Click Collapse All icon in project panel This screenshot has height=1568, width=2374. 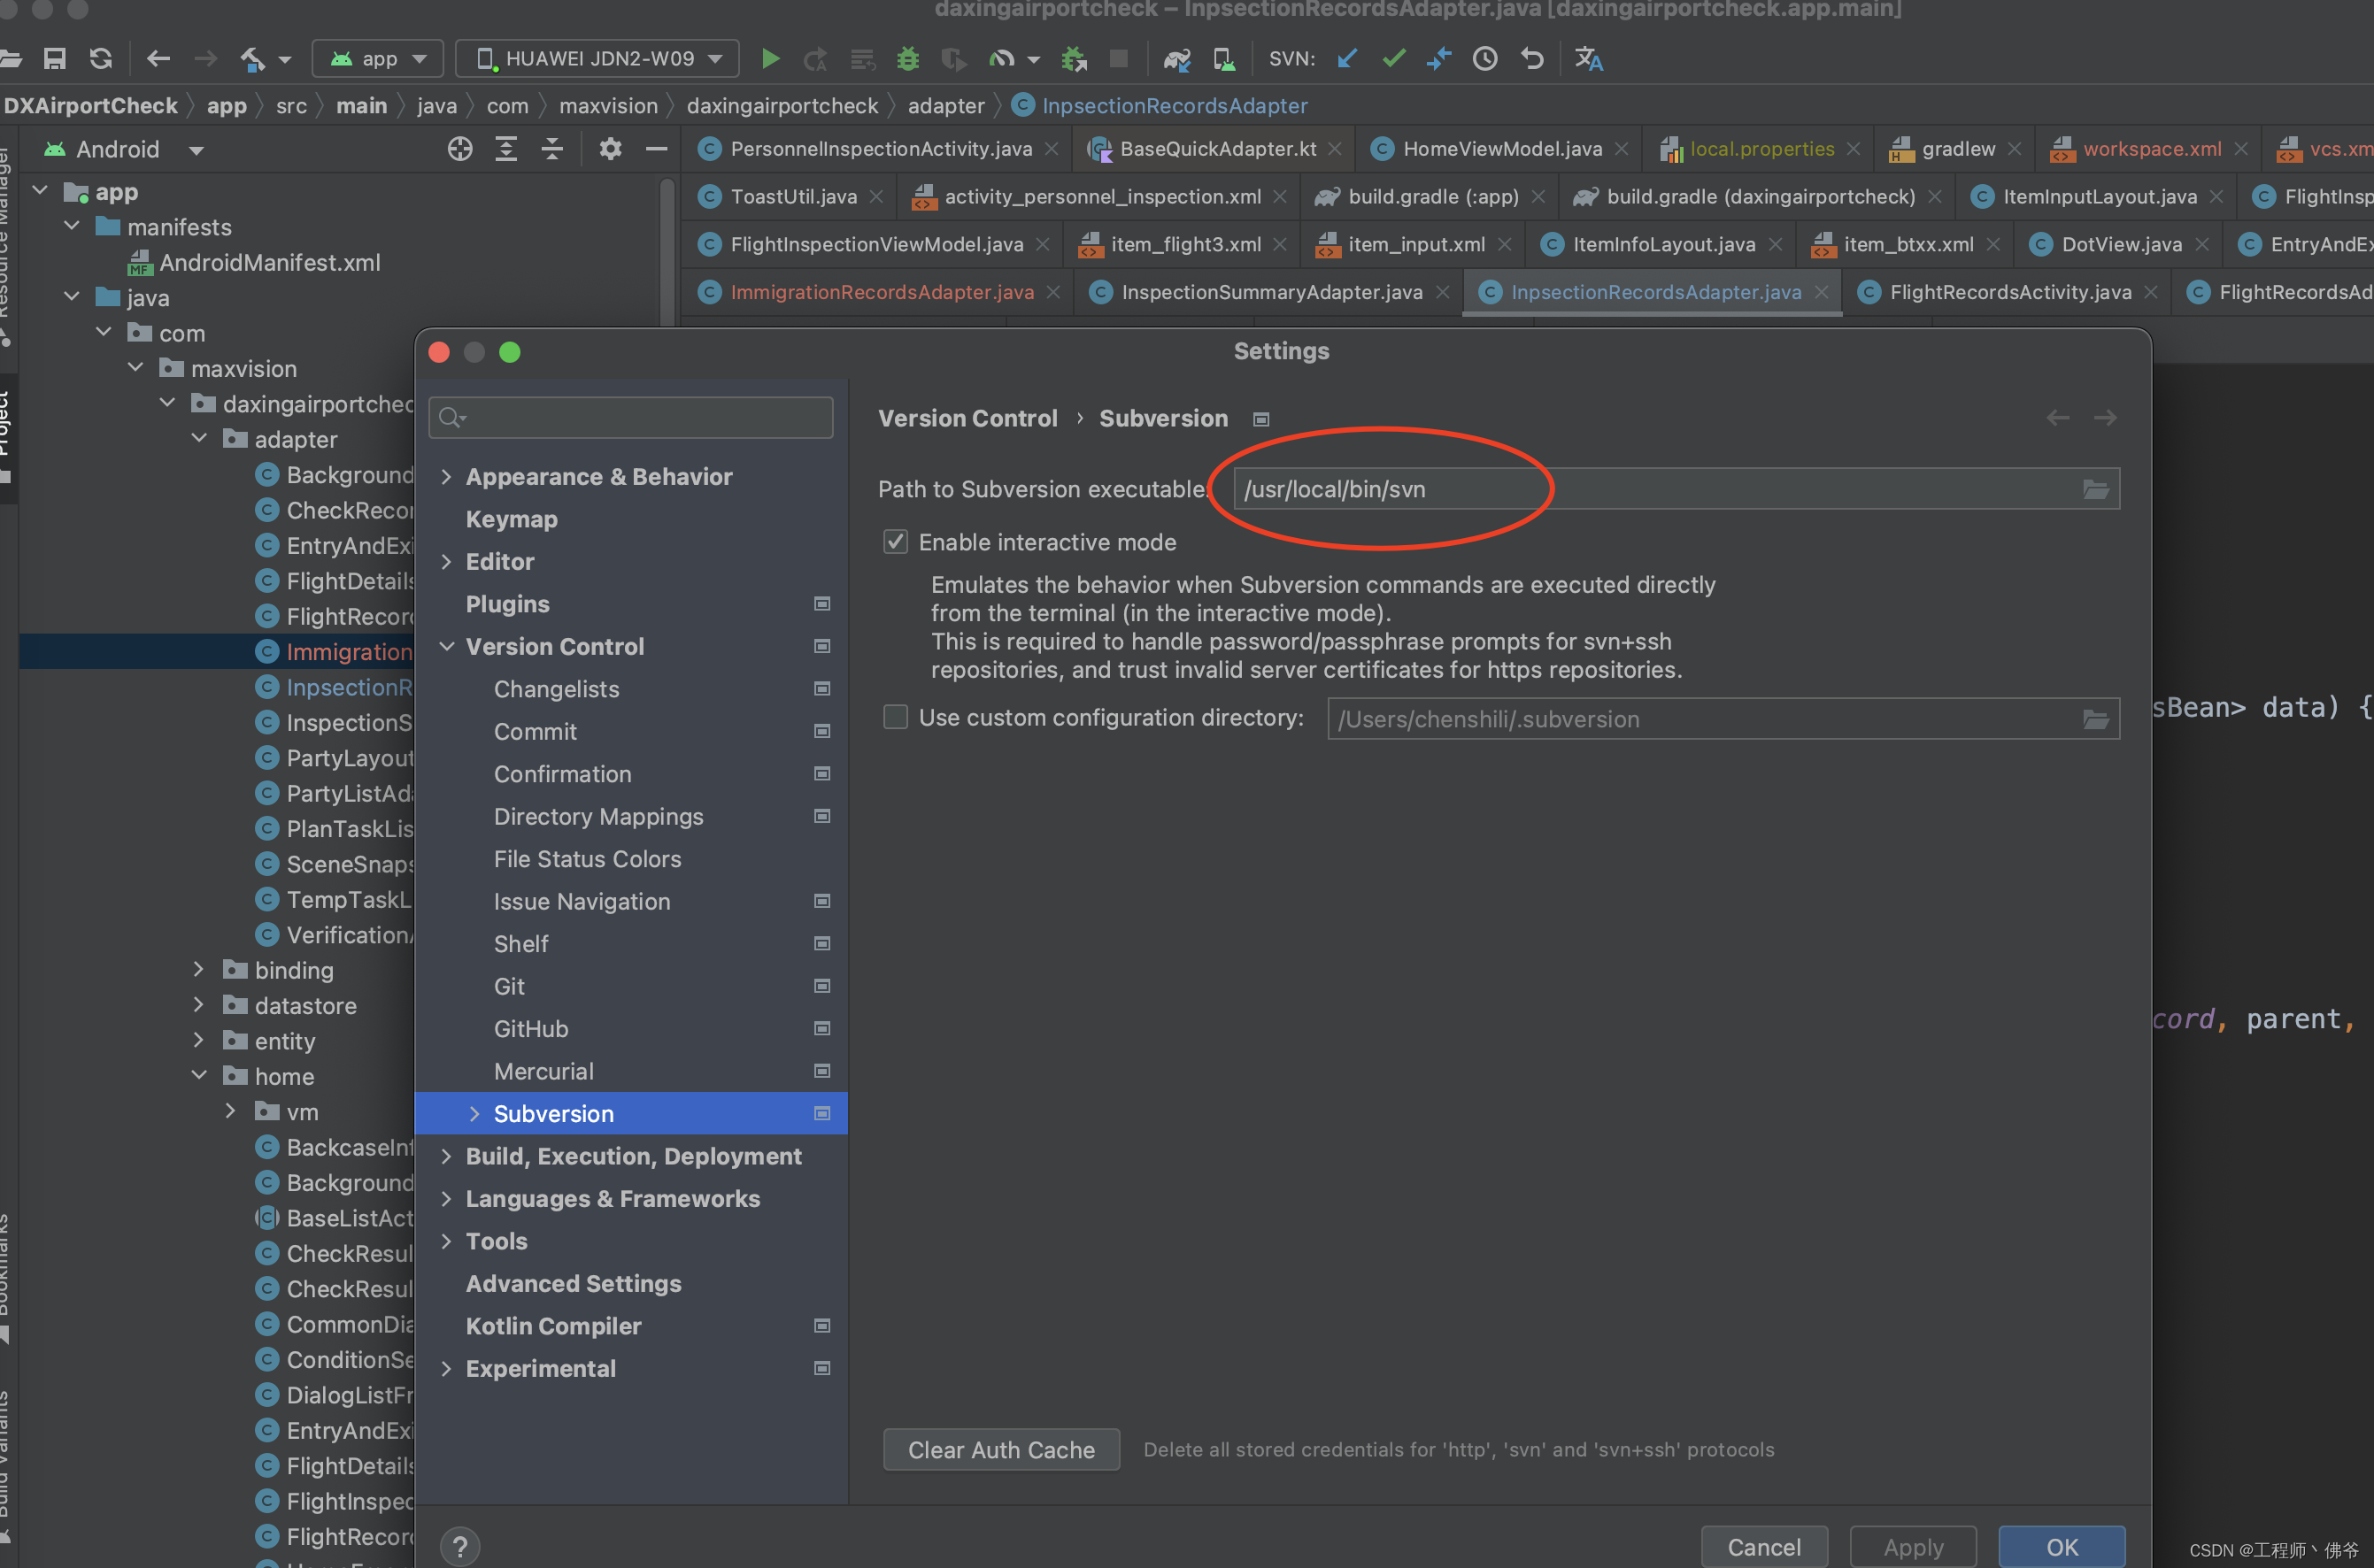pyautogui.click(x=552, y=149)
